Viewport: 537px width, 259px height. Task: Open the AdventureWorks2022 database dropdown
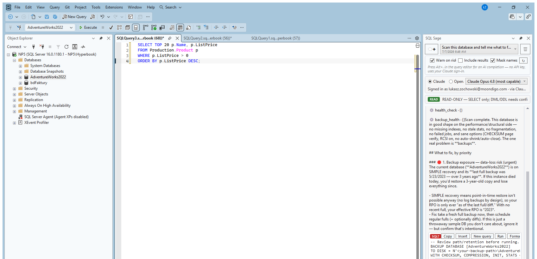[50, 27]
